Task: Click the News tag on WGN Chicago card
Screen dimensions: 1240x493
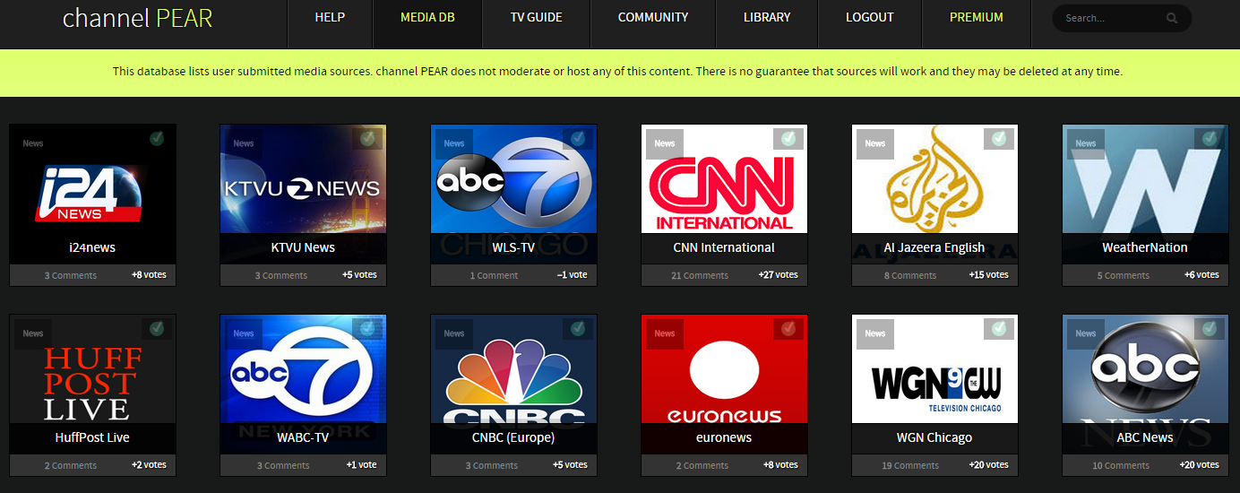Action: 875,333
